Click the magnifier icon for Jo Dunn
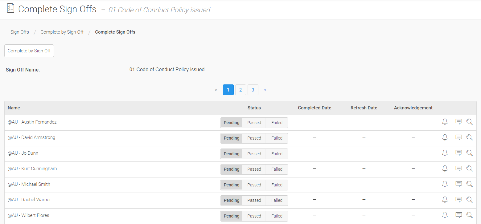The image size is (481, 224). pyautogui.click(x=469, y=153)
